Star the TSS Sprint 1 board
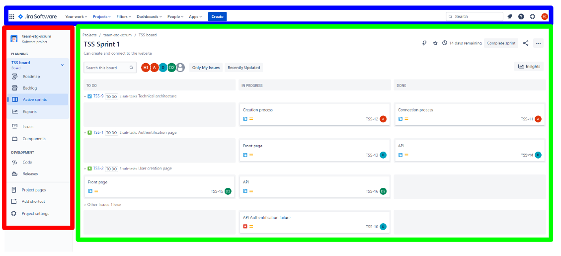Screen dimensions: 561x256 pyautogui.click(x=435, y=43)
